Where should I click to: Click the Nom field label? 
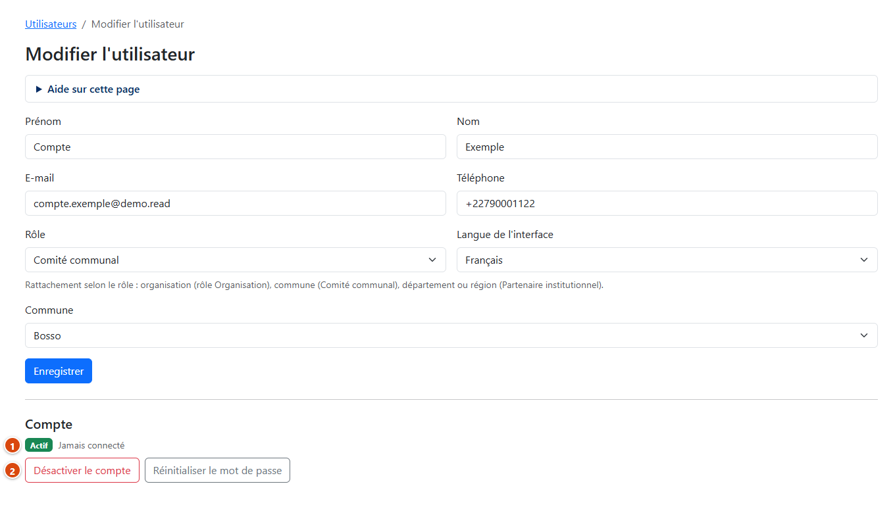coord(468,121)
